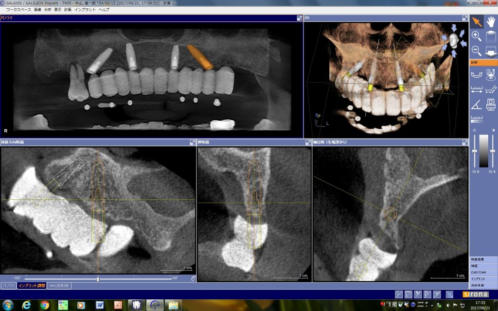498x311 pixels.
Task: Select the orange 診断 panel header
Action: 483,63
